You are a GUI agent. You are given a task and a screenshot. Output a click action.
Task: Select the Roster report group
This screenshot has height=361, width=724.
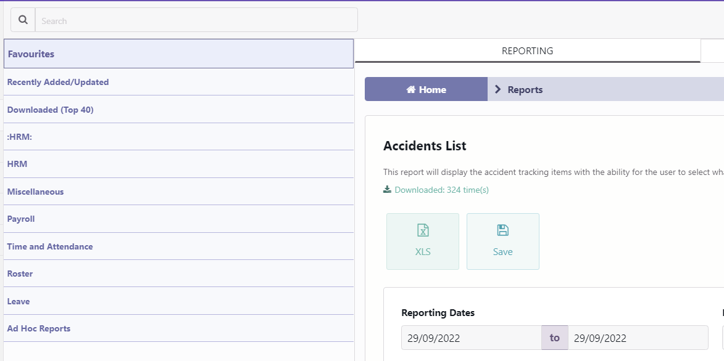point(20,274)
